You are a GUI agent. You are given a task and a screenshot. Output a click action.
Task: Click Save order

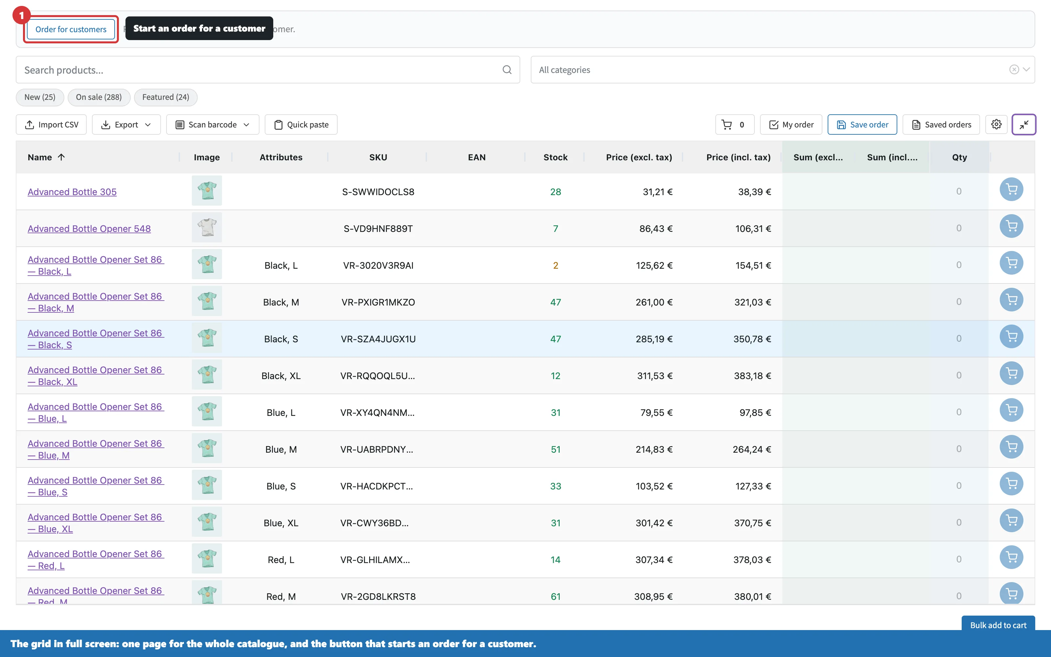[x=862, y=125]
